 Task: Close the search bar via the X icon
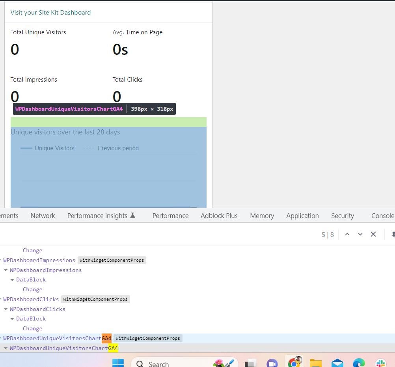click(373, 234)
